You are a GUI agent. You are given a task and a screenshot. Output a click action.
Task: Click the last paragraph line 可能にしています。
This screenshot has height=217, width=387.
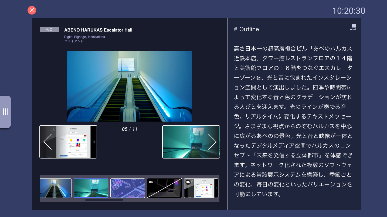click(257, 194)
